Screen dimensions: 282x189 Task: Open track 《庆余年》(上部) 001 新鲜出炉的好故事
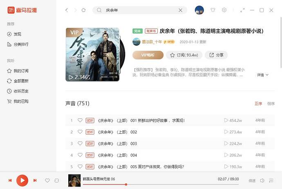tap(141, 120)
